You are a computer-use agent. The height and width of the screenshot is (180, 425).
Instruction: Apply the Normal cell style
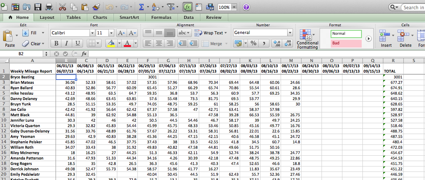pos(346,34)
